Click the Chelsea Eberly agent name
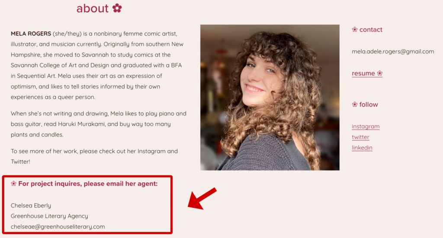This screenshot has width=443, height=238. click(x=31, y=205)
